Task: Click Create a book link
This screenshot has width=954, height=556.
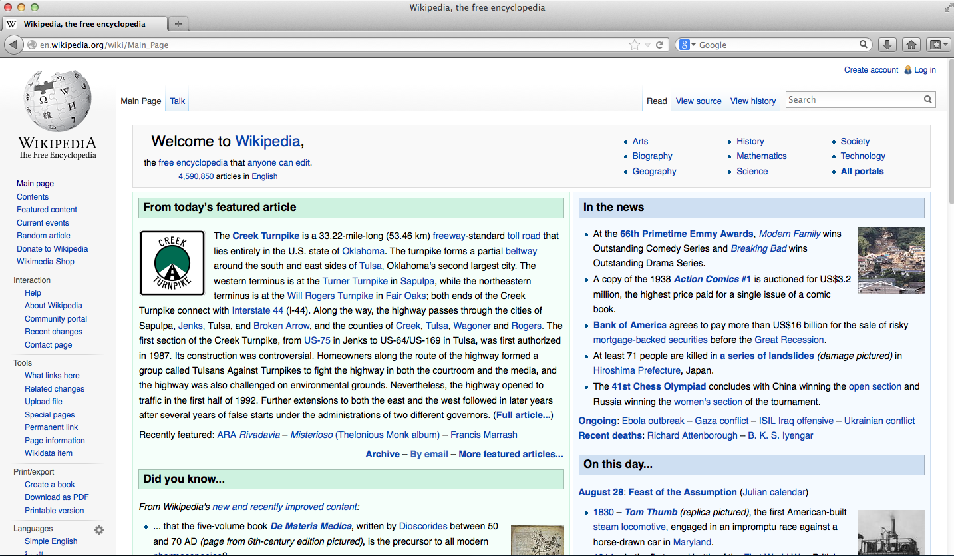Action: pos(50,485)
